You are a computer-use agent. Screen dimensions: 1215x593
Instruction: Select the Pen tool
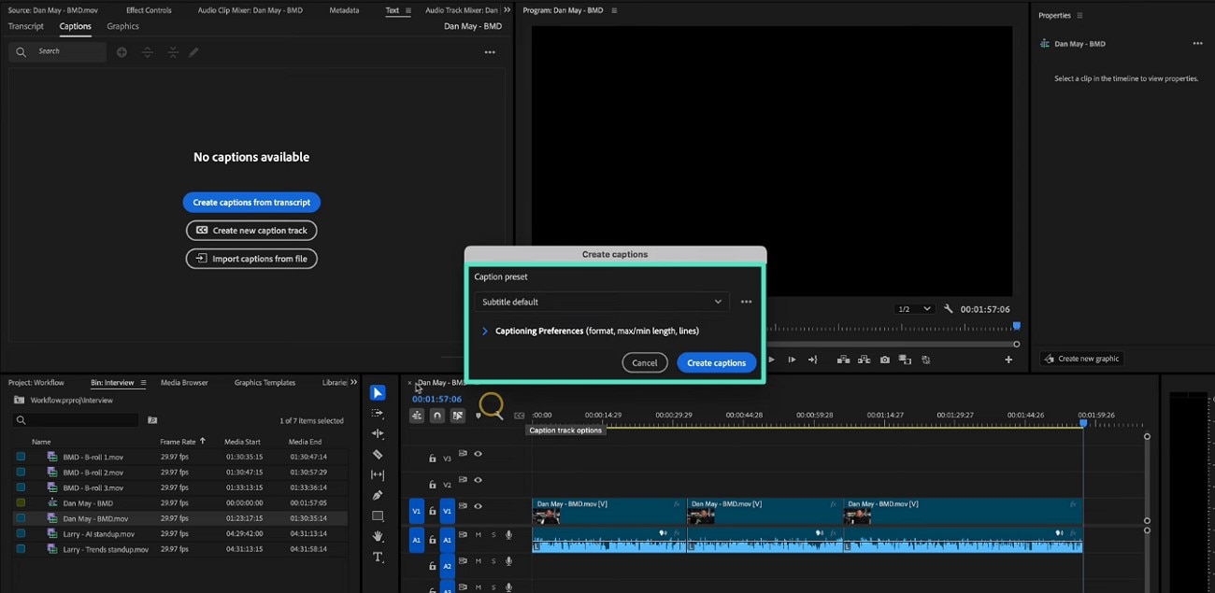pyautogui.click(x=378, y=496)
